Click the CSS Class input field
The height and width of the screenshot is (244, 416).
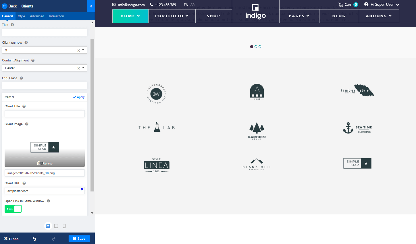click(x=45, y=86)
